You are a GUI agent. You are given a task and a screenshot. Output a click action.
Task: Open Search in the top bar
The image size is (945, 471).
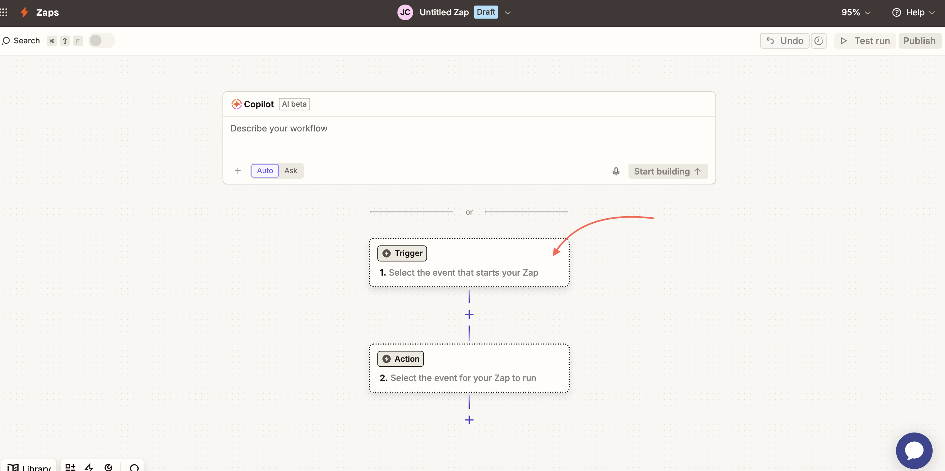[21, 41]
